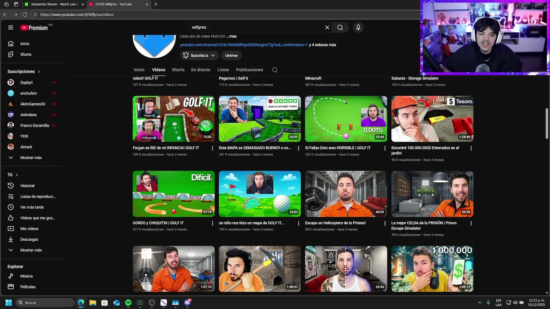Play Fargan se RIE GOLF IT thumbnail
Image resolution: width=550 pixels, height=309 pixels.
(174, 119)
